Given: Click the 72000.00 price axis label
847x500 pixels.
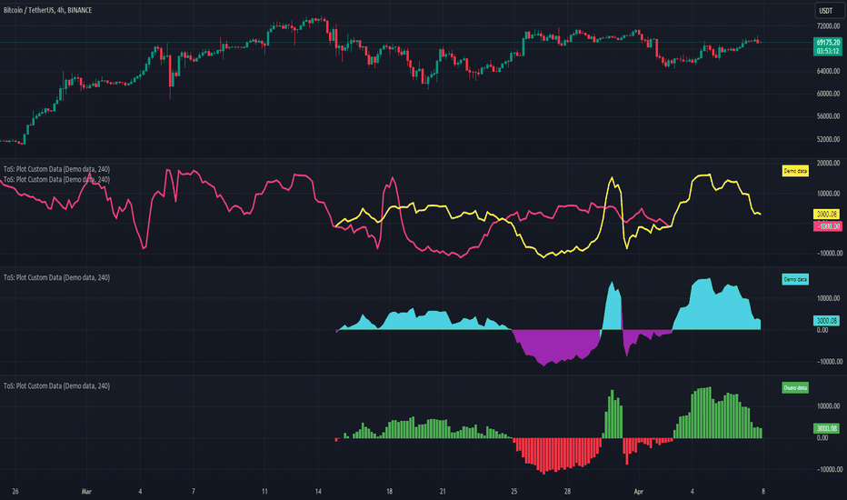Looking at the screenshot, I should point(828,26).
